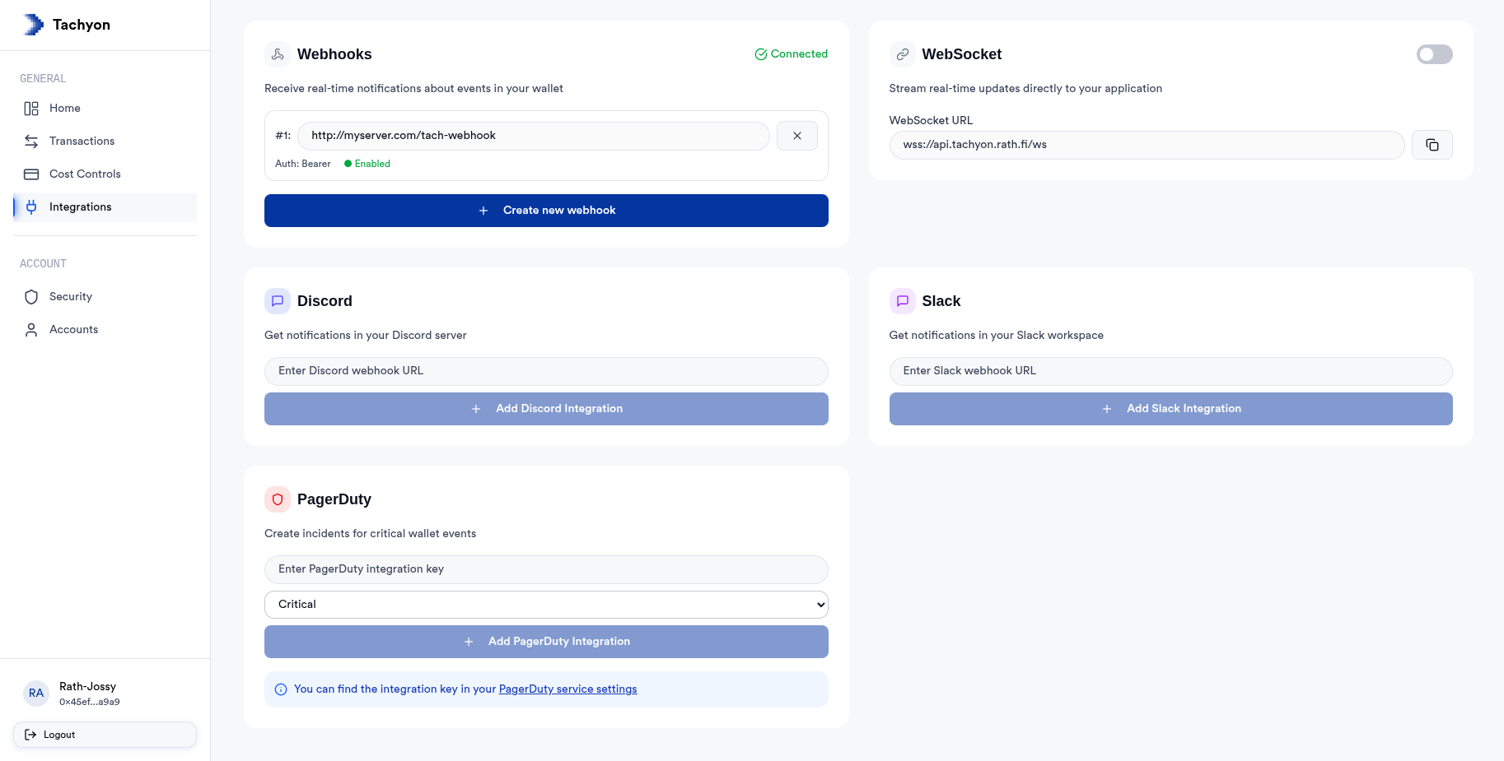Click the Security shield icon in sidebar
The height and width of the screenshot is (761, 1504).
point(31,296)
